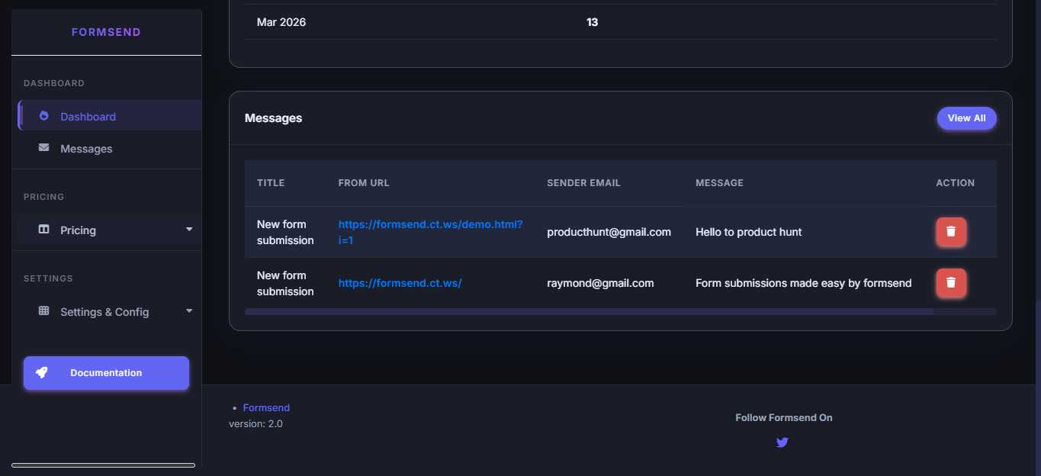This screenshot has height=476, width=1041.
Task: Click 'New form submission' title in producthunt row
Action: [x=285, y=232]
